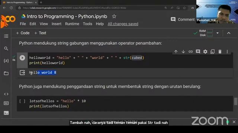Open the Help menu
This screenshot has height=133, width=238.
coord(100,24)
